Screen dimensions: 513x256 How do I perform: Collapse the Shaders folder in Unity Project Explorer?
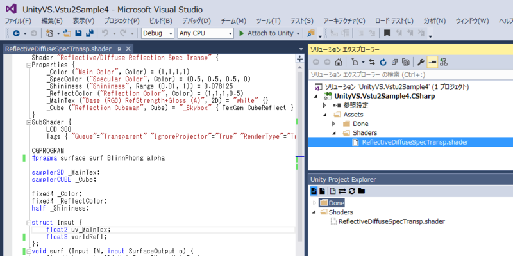pos(314,212)
